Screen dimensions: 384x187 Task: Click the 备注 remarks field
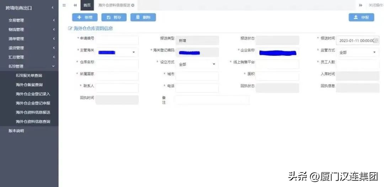coord(212,100)
